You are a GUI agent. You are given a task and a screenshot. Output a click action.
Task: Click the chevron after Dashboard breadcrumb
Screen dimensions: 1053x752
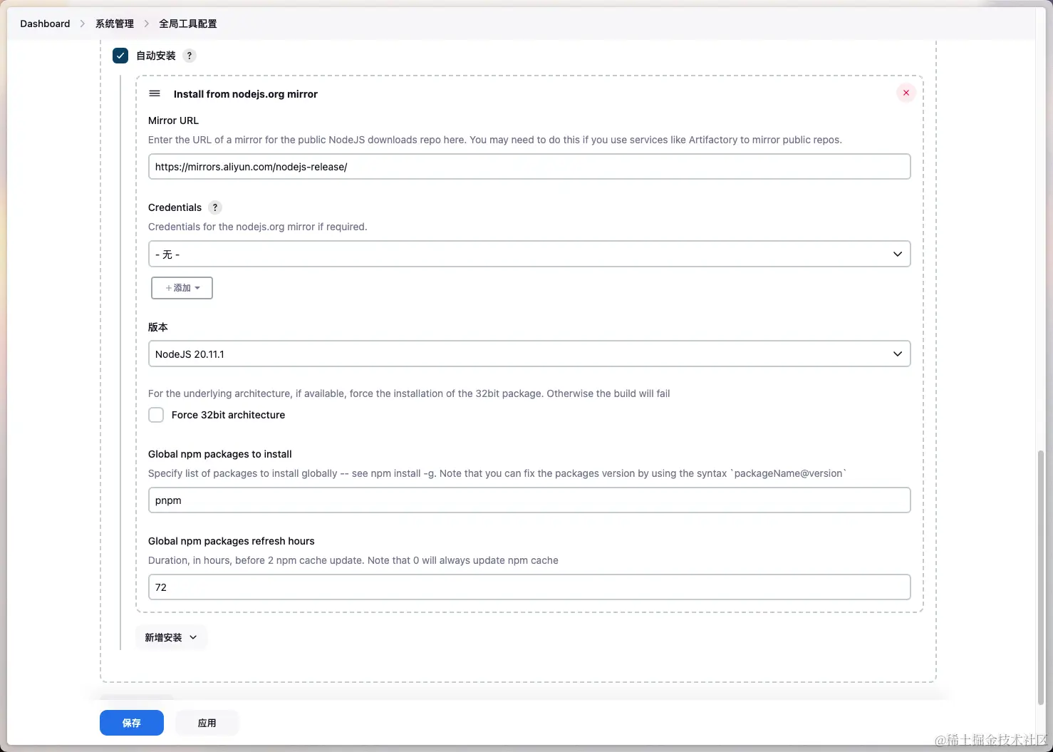83,24
